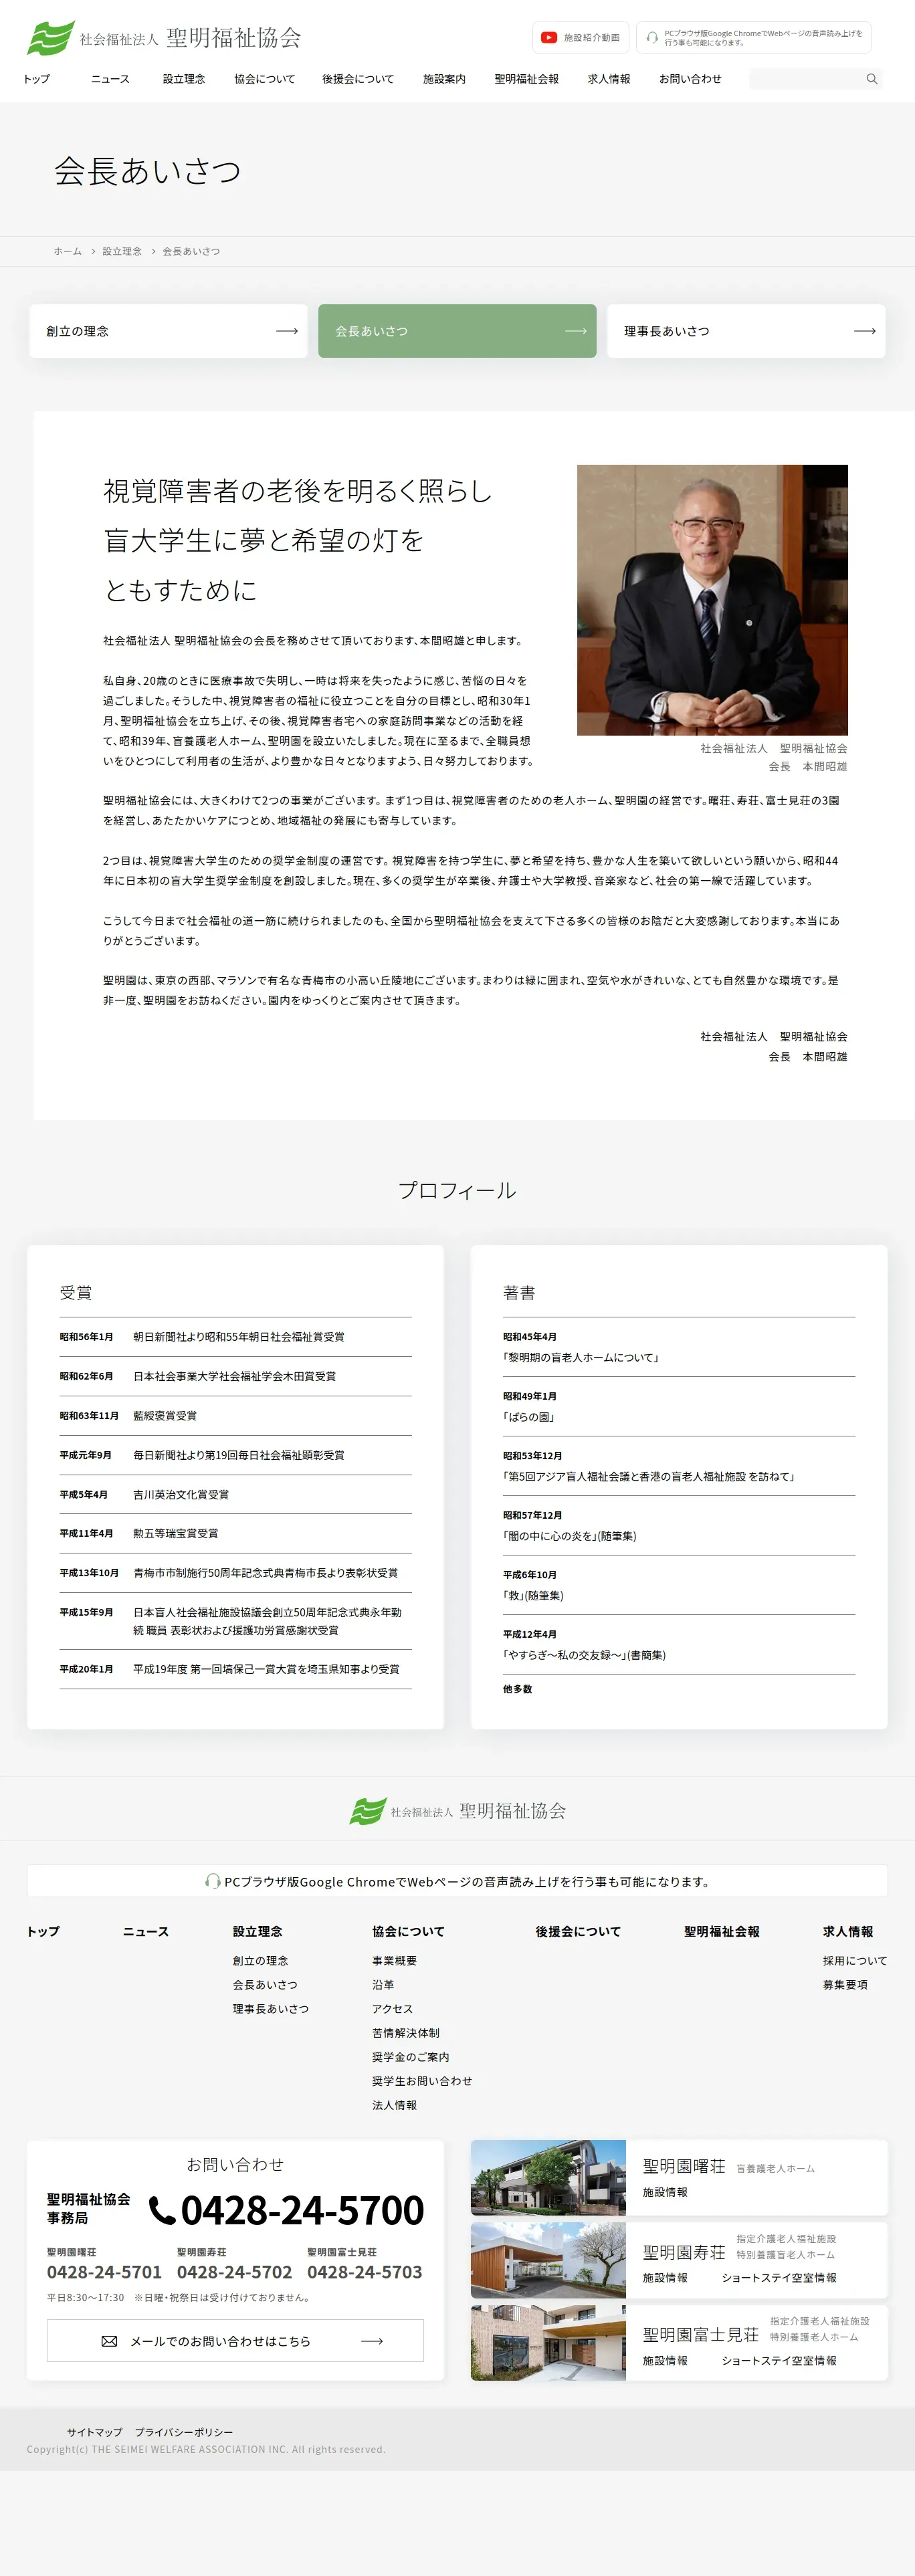The image size is (915, 2576).
Task: Click the 聖明園寿荘 building thumbnail
Action: (x=548, y=2260)
